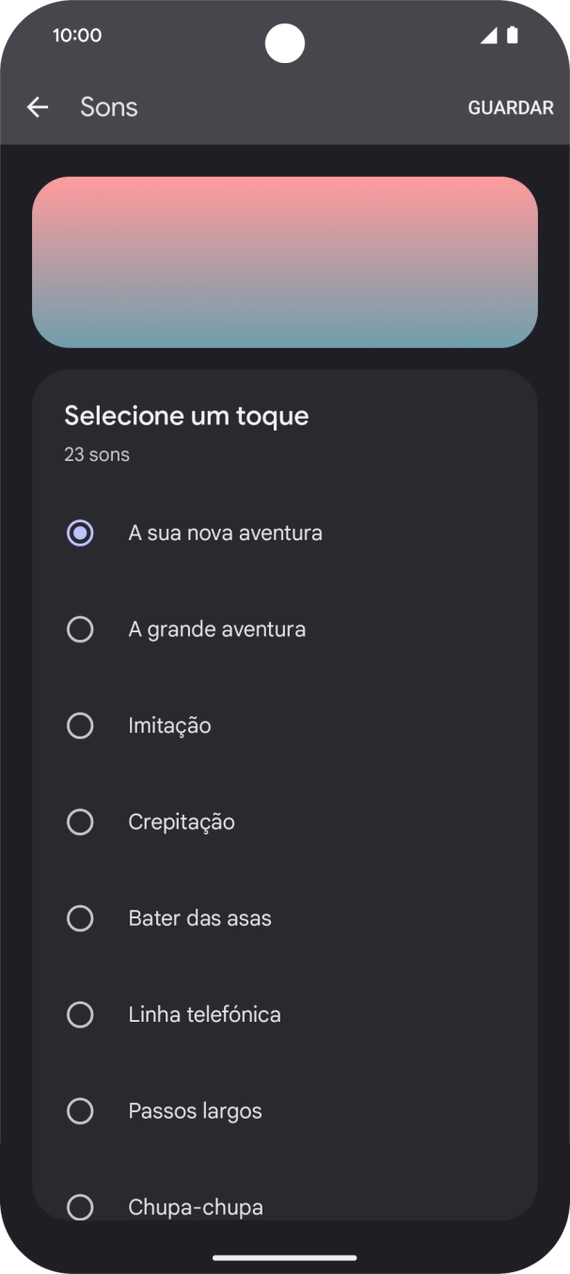Image resolution: width=570 pixels, height=1274 pixels.
Task: Enable the 'Bater das asas' ringtone option
Action: (80, 917)
